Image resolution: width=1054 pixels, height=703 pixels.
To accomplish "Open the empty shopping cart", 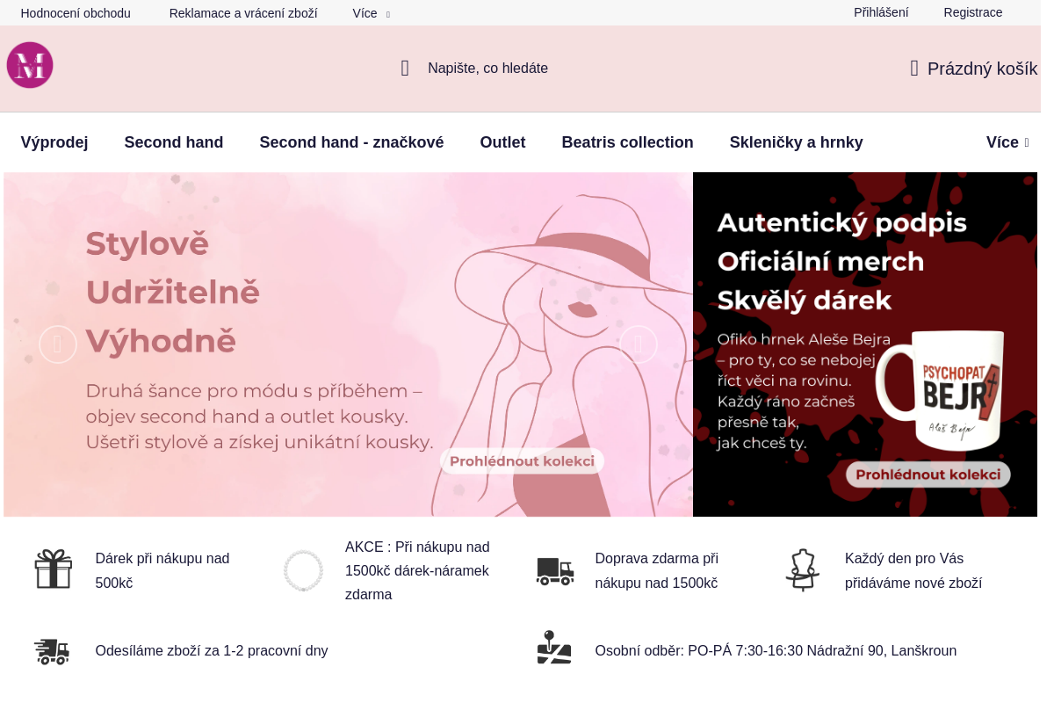I will pyautogui.click(x=973, y=68).
